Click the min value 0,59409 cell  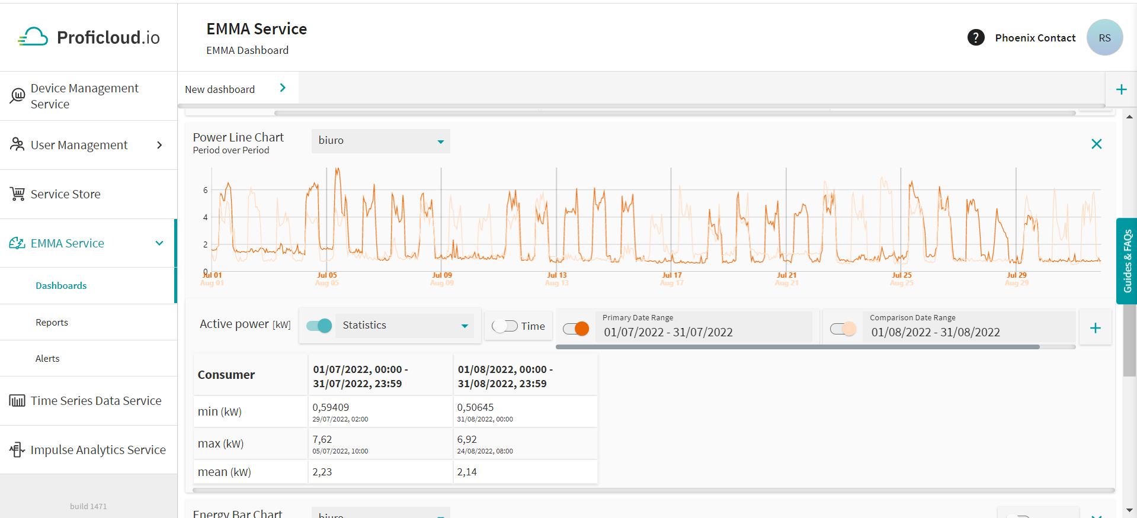click(380, 411)
